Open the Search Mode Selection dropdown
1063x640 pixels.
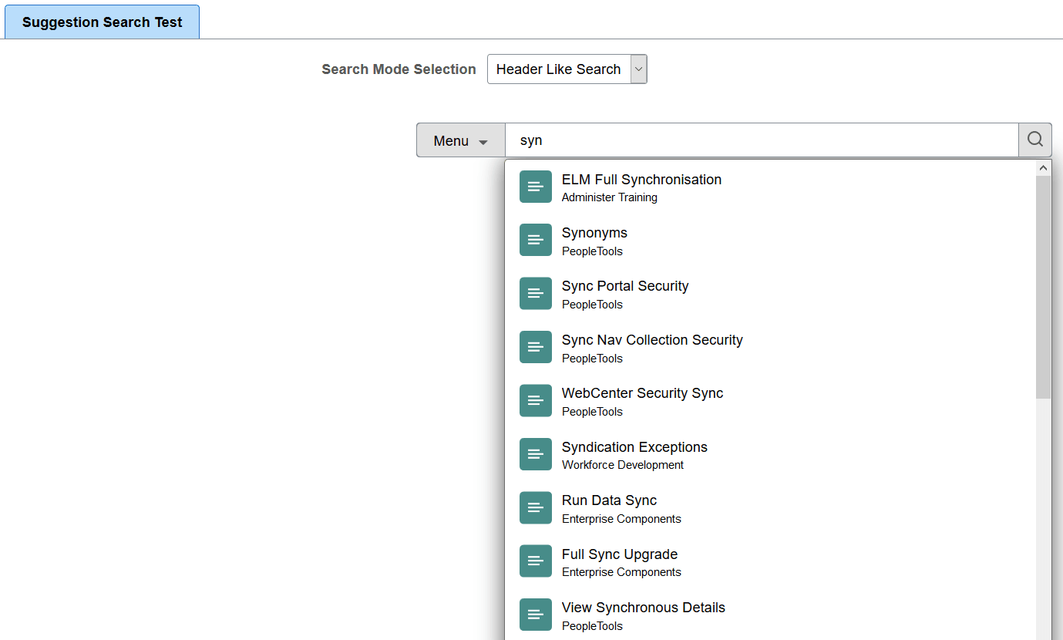(x=638, y=69)
